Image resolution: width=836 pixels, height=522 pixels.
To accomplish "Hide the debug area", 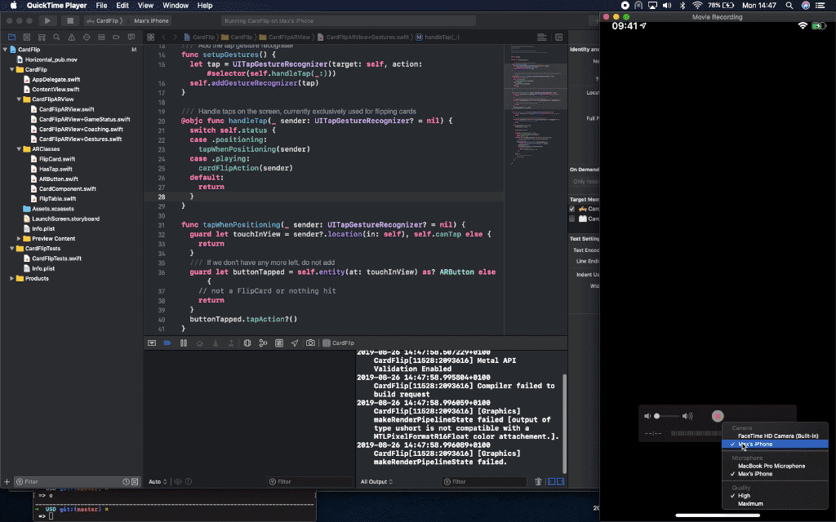I will point(152,343).
